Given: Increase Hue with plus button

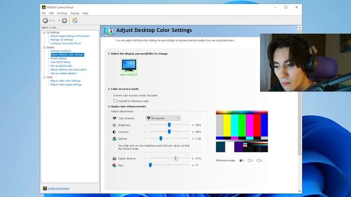Looking at the screenshot, I should point(193,165).
